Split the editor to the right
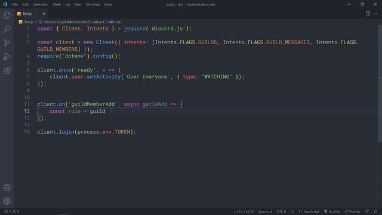This screenshot has height=215, width=382. [x=368, y=14]
